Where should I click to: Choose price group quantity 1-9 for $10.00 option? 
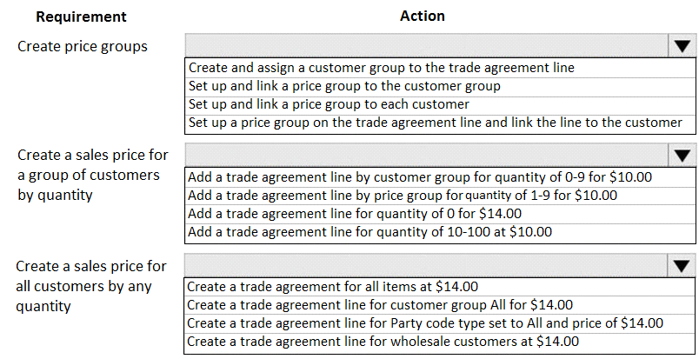coord(440,196)
